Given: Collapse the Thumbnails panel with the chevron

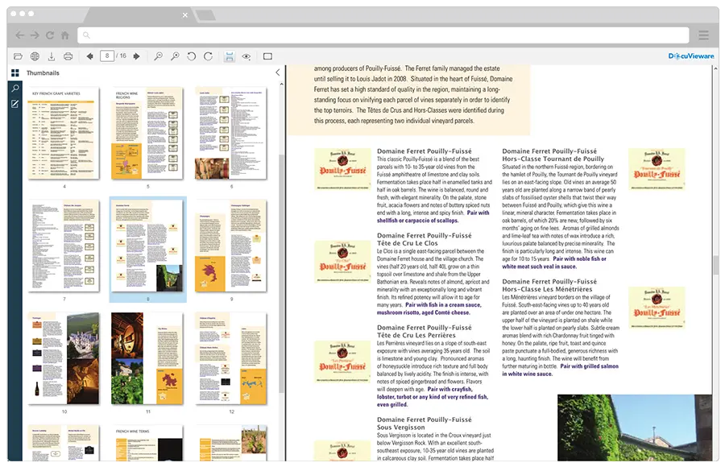Looking at the screenshot, I should pos(277,72).
